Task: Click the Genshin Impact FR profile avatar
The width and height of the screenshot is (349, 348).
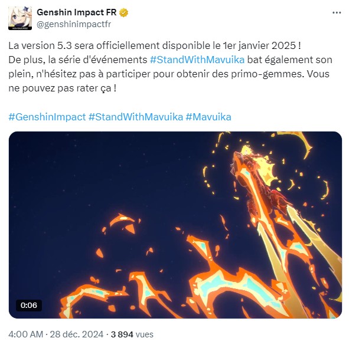Action: click(20, 18)
